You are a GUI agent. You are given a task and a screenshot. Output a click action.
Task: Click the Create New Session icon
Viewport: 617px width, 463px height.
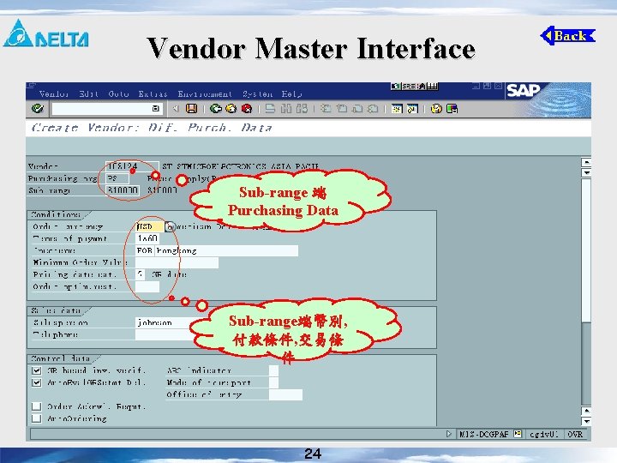tap(397, 109)
